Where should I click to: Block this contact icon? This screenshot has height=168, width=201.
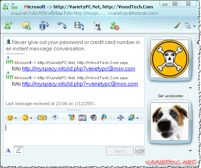pyautogui.click(x=115, y=26)
